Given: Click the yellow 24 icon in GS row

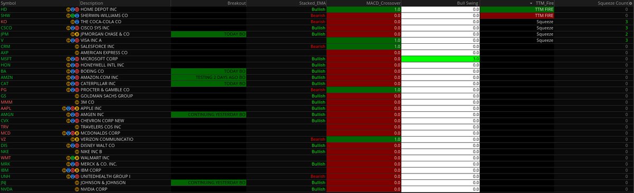Looking at the screenshot, I should 77,96.
